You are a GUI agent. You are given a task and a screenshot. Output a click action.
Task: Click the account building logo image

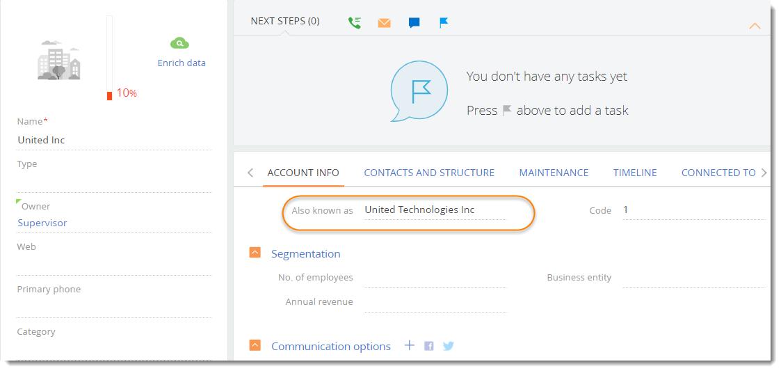(58, 63)
